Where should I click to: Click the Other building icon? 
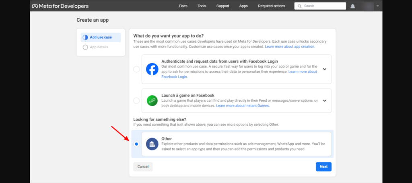[152, 144]
